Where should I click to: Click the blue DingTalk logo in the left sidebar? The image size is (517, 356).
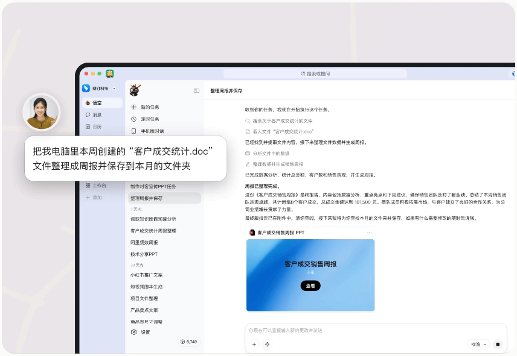pos(86,88)
